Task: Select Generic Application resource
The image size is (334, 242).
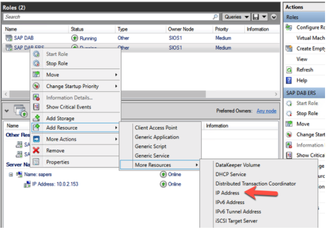Action: [x=157, y=137]
